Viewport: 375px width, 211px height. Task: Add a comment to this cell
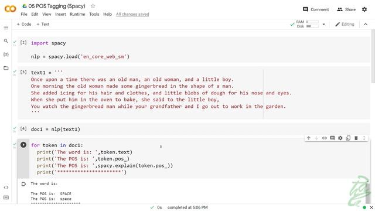[332, 138]
